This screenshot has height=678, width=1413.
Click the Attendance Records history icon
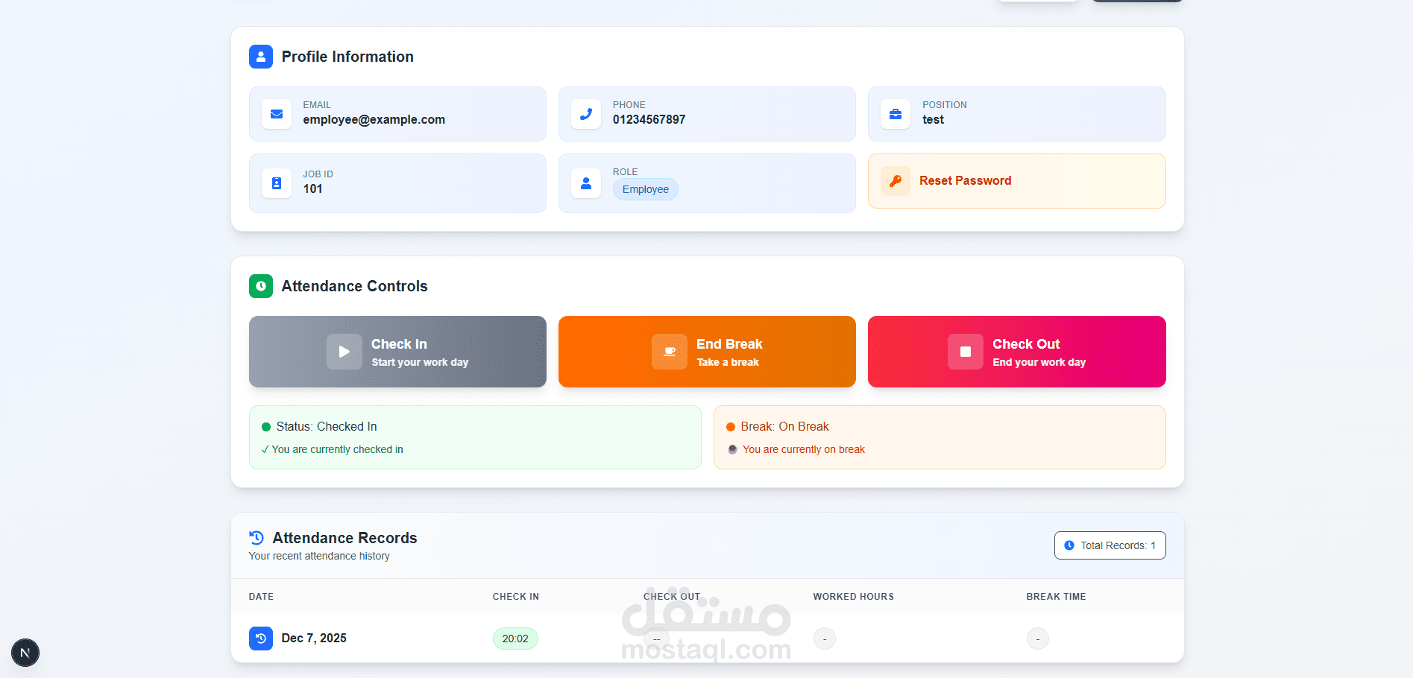[x=257, y=538]
